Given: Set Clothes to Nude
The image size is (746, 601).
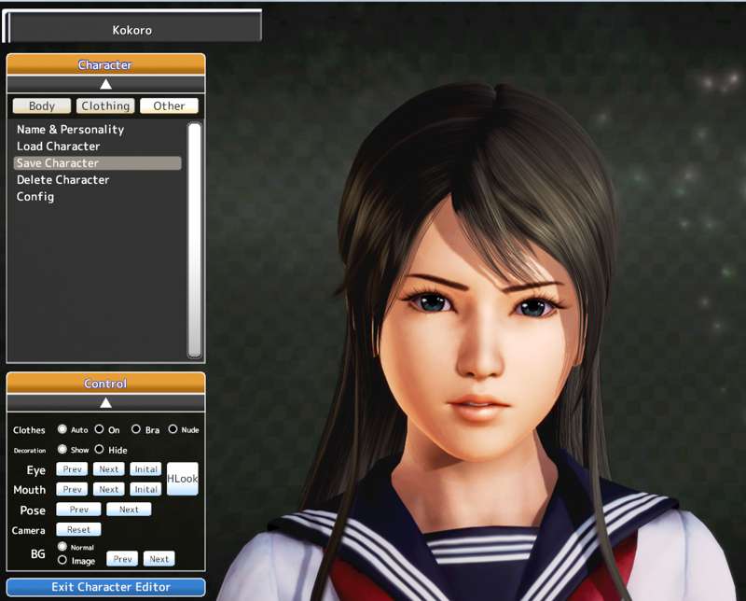Looking at the screenshot, I should 173,429.
